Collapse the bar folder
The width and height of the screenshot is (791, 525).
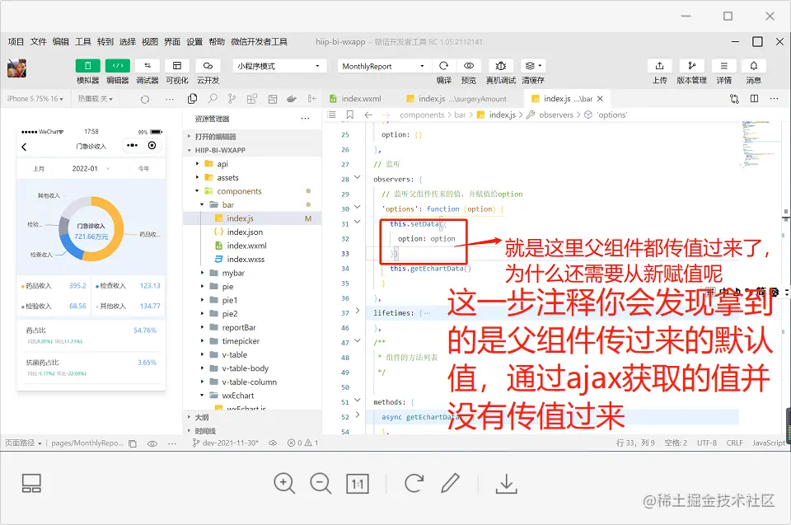click(202, 204)
